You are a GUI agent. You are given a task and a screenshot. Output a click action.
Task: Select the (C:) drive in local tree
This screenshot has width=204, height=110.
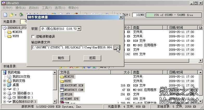point(16,89)
